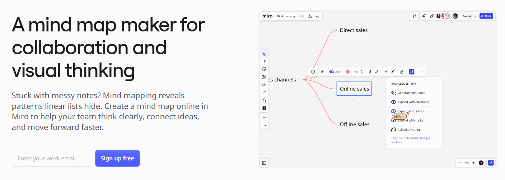Choose Expand with topics option
This screenshot has width=505, height=180.
407,120
